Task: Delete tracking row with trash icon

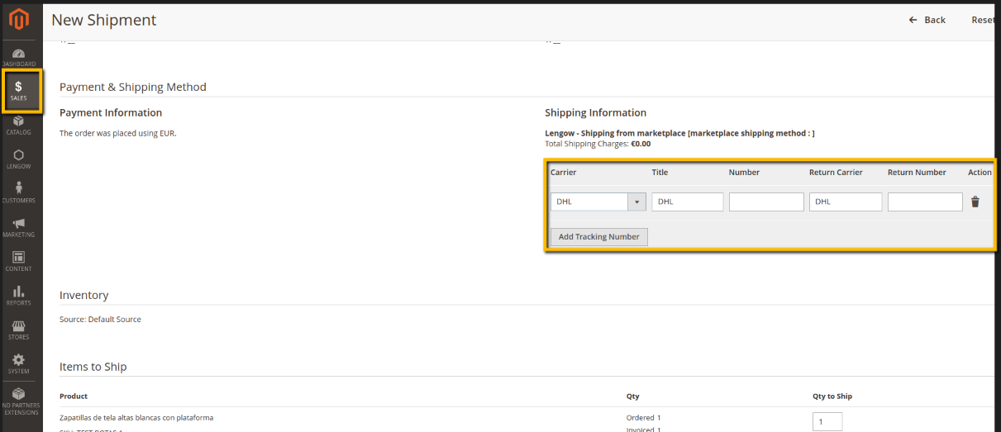Action: tap(975, 202)
